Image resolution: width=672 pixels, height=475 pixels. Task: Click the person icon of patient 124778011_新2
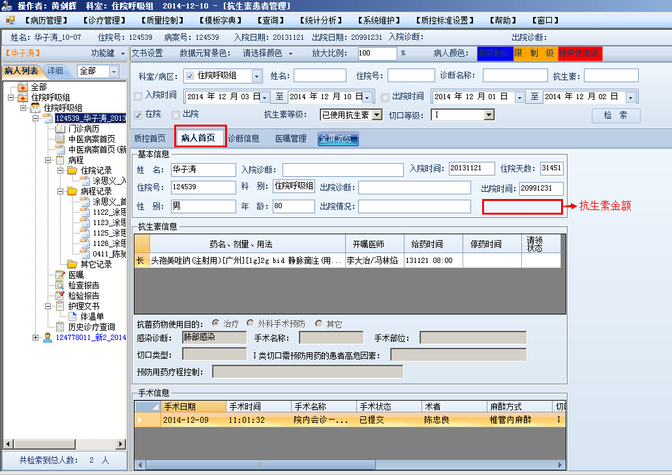click(x=48, y=337)
